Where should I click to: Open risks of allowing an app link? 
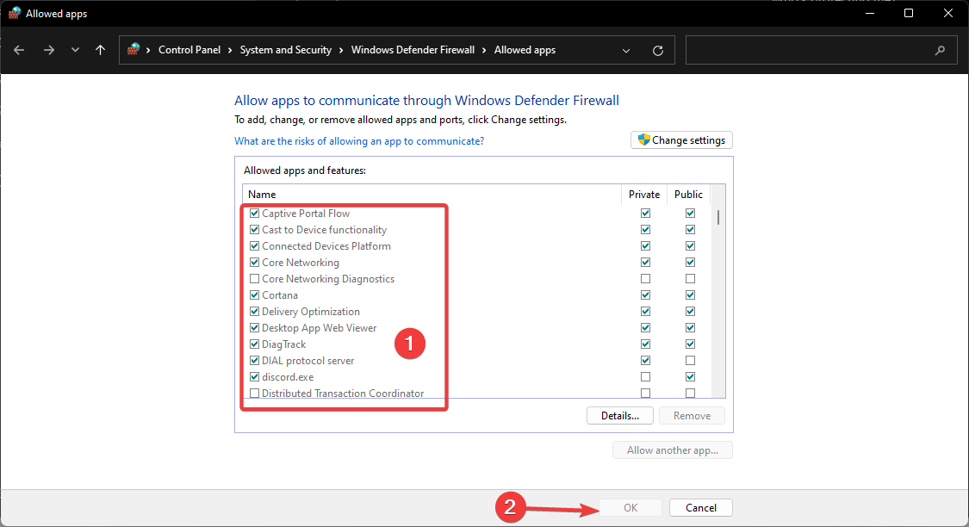click(x=359, y=141)
